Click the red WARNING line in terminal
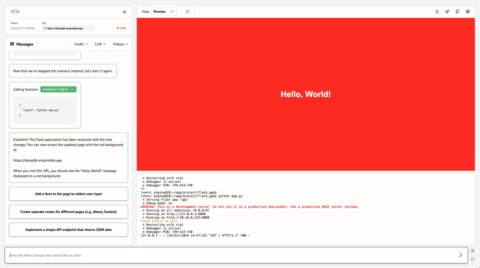This screenshot has height=268, width=480. 250,207
